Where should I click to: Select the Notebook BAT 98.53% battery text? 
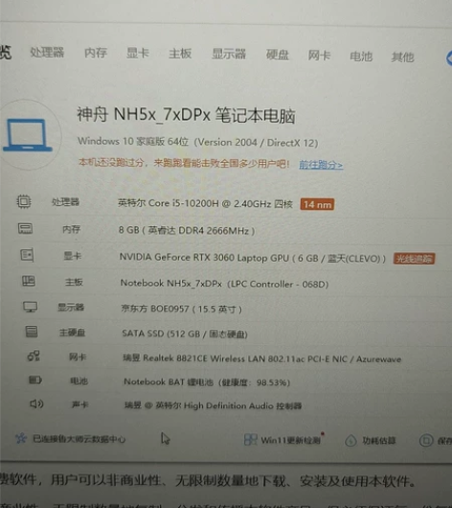click(207, 382)
